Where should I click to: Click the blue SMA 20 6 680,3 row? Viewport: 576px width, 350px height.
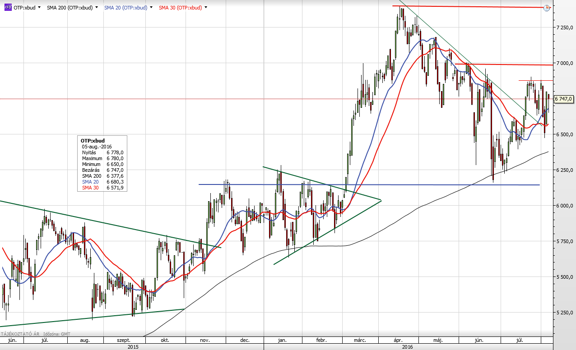[103, 182]
